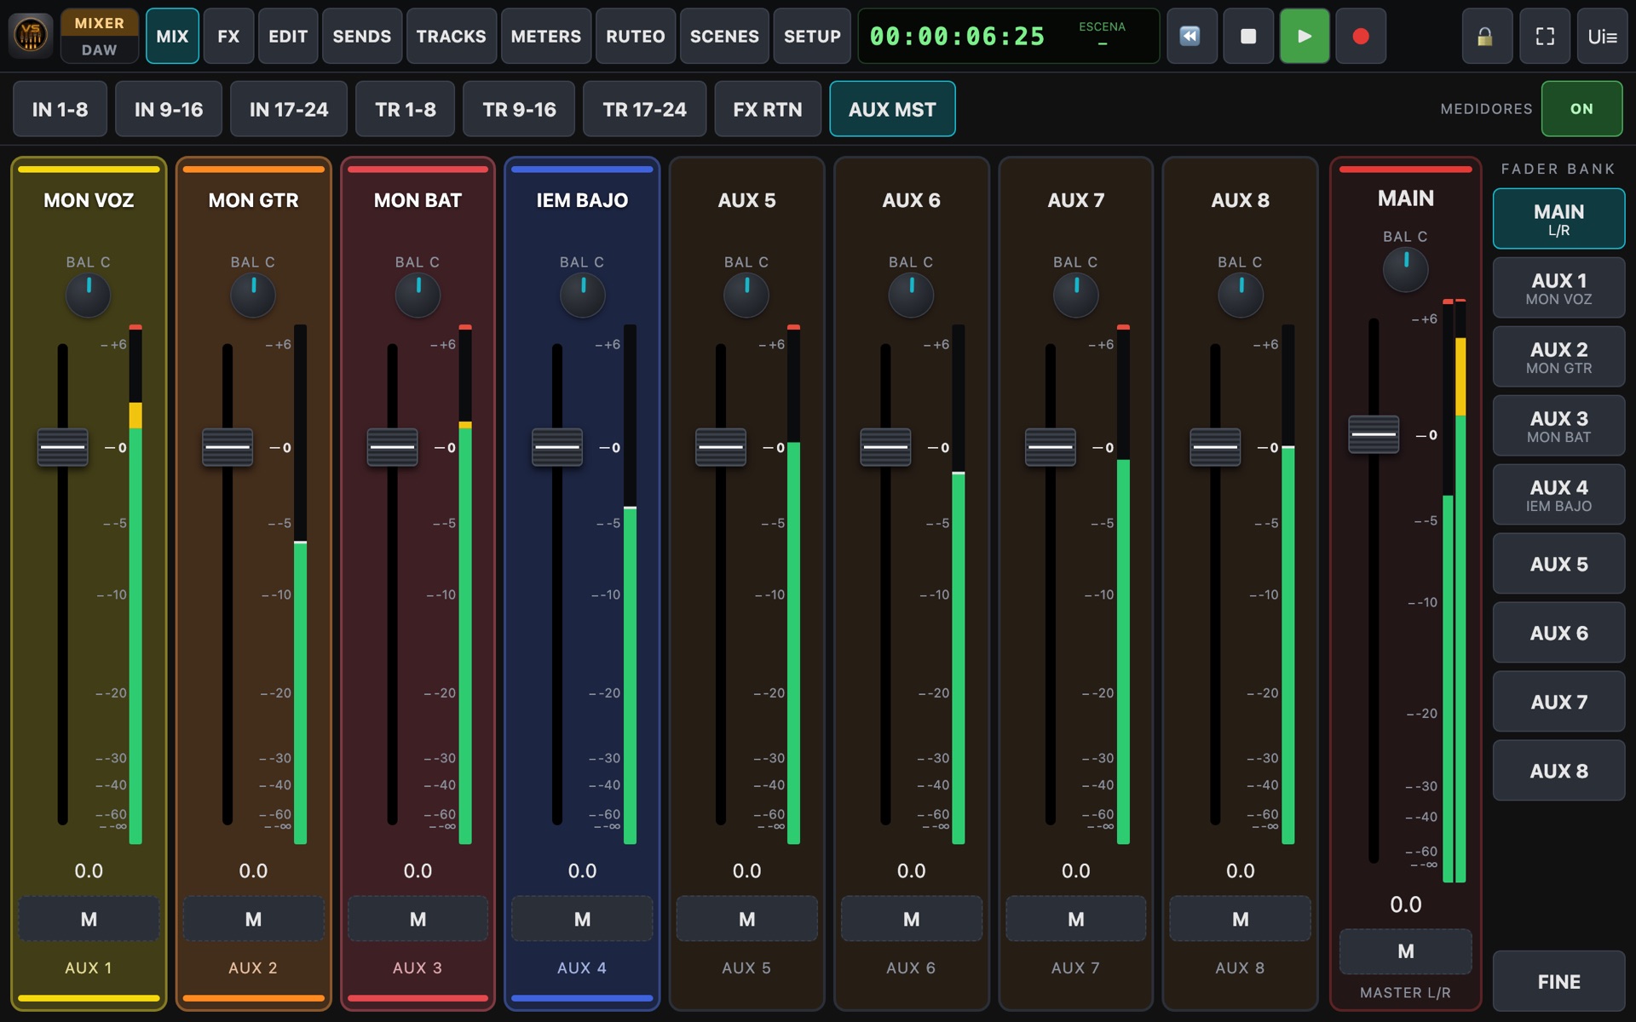This screenshot has height=1022, width=1636.
Task: Toggle the FINE fader mode
Action: click(x=1558, y=982)
